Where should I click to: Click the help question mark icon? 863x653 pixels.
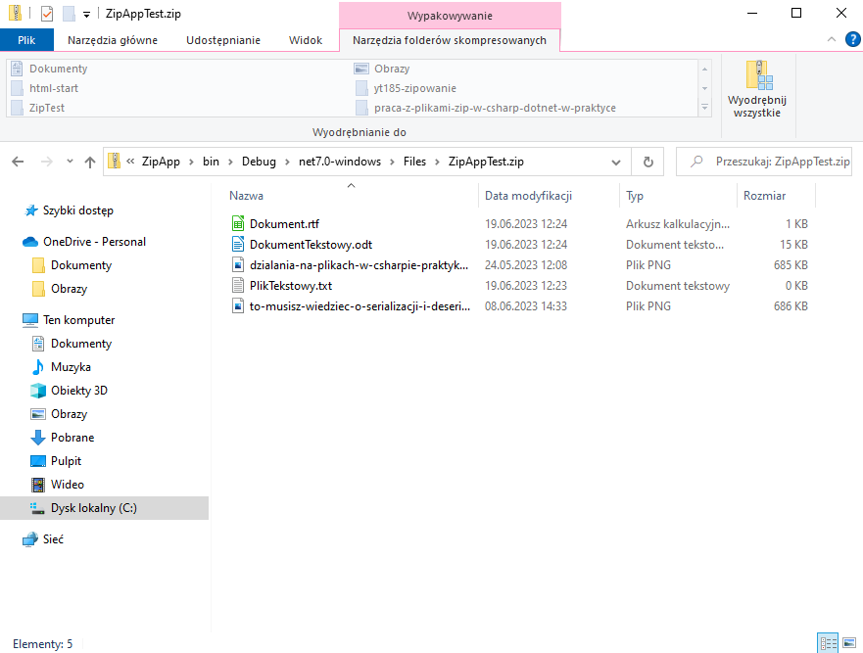pos(849,40)
